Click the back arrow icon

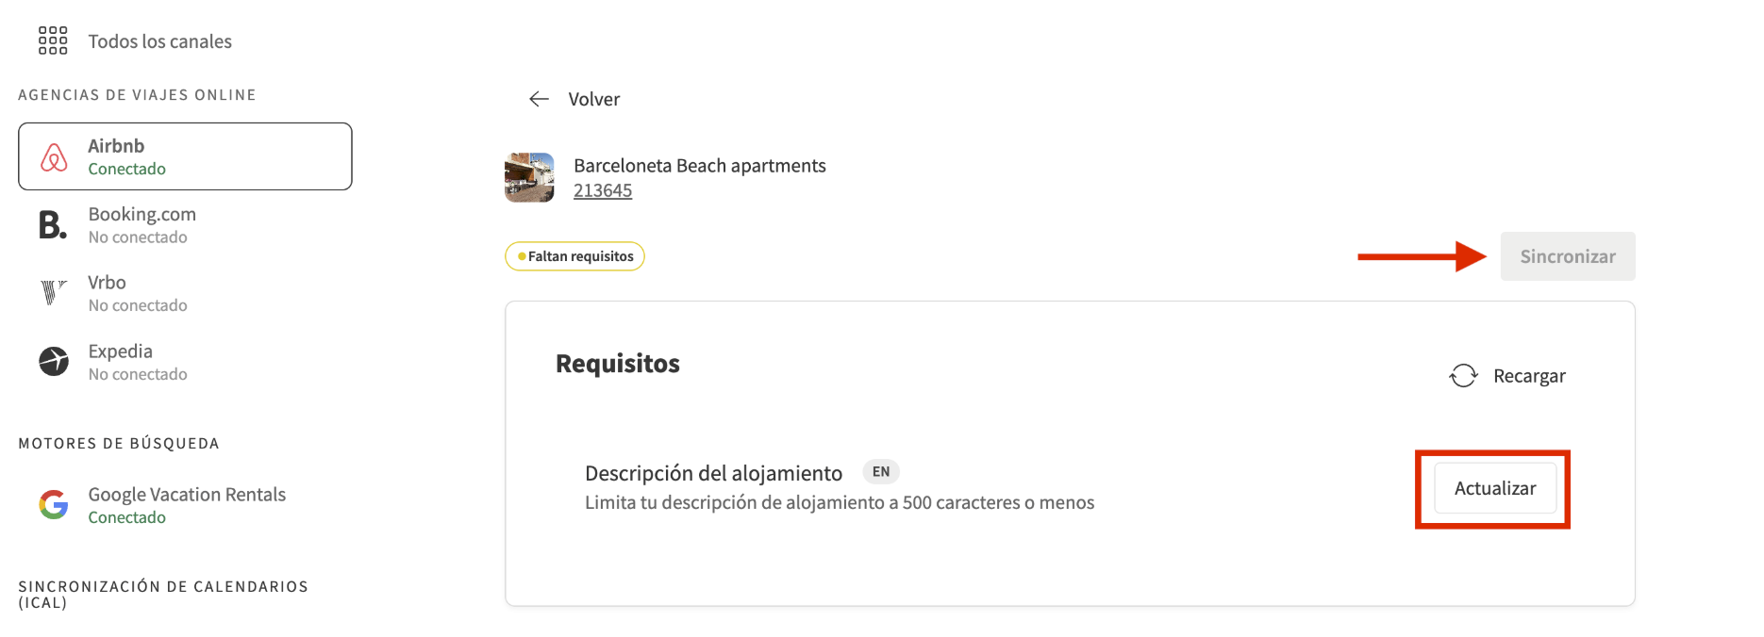[x=539, y=99]
